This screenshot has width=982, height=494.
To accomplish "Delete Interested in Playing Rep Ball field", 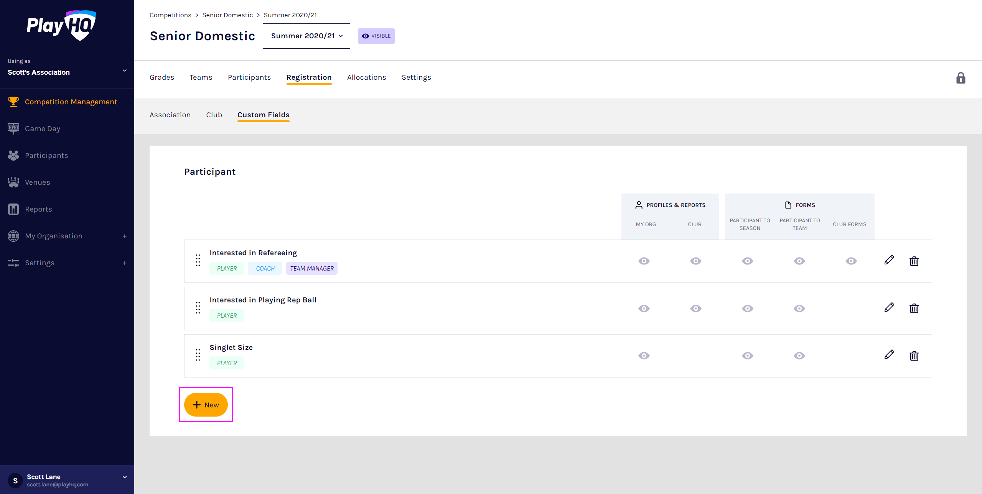I will coord(914,309).
